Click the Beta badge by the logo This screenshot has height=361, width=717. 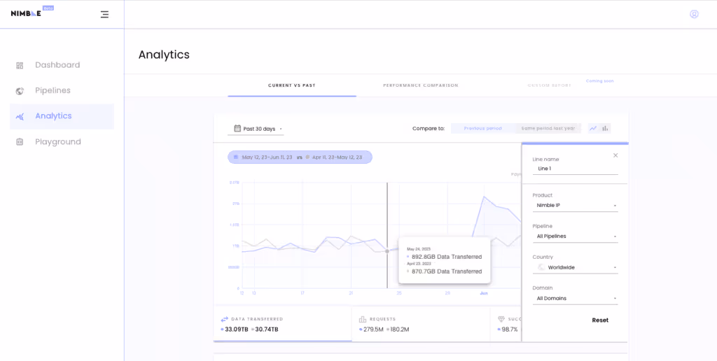pyautogui.click(x=48, y=8)
